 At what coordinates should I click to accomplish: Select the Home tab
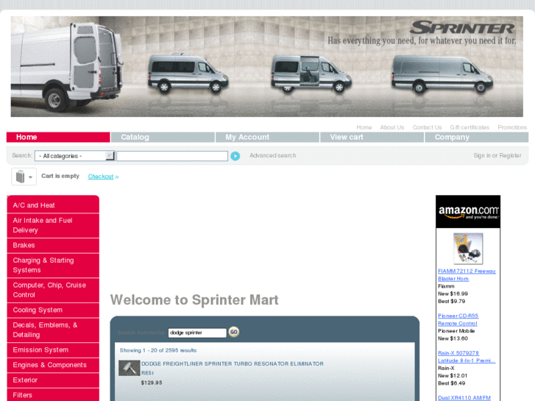(x=58, y=137)
